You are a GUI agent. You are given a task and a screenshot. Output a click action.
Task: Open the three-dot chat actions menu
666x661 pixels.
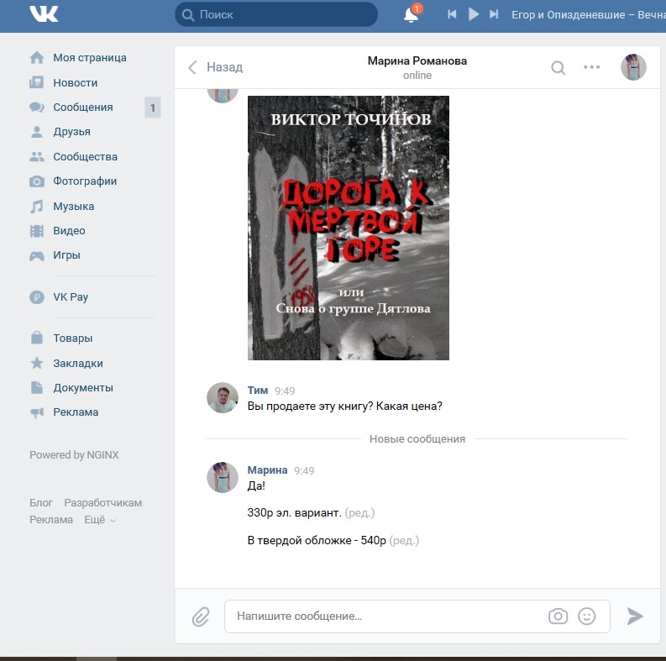click(x=592, y=68)
